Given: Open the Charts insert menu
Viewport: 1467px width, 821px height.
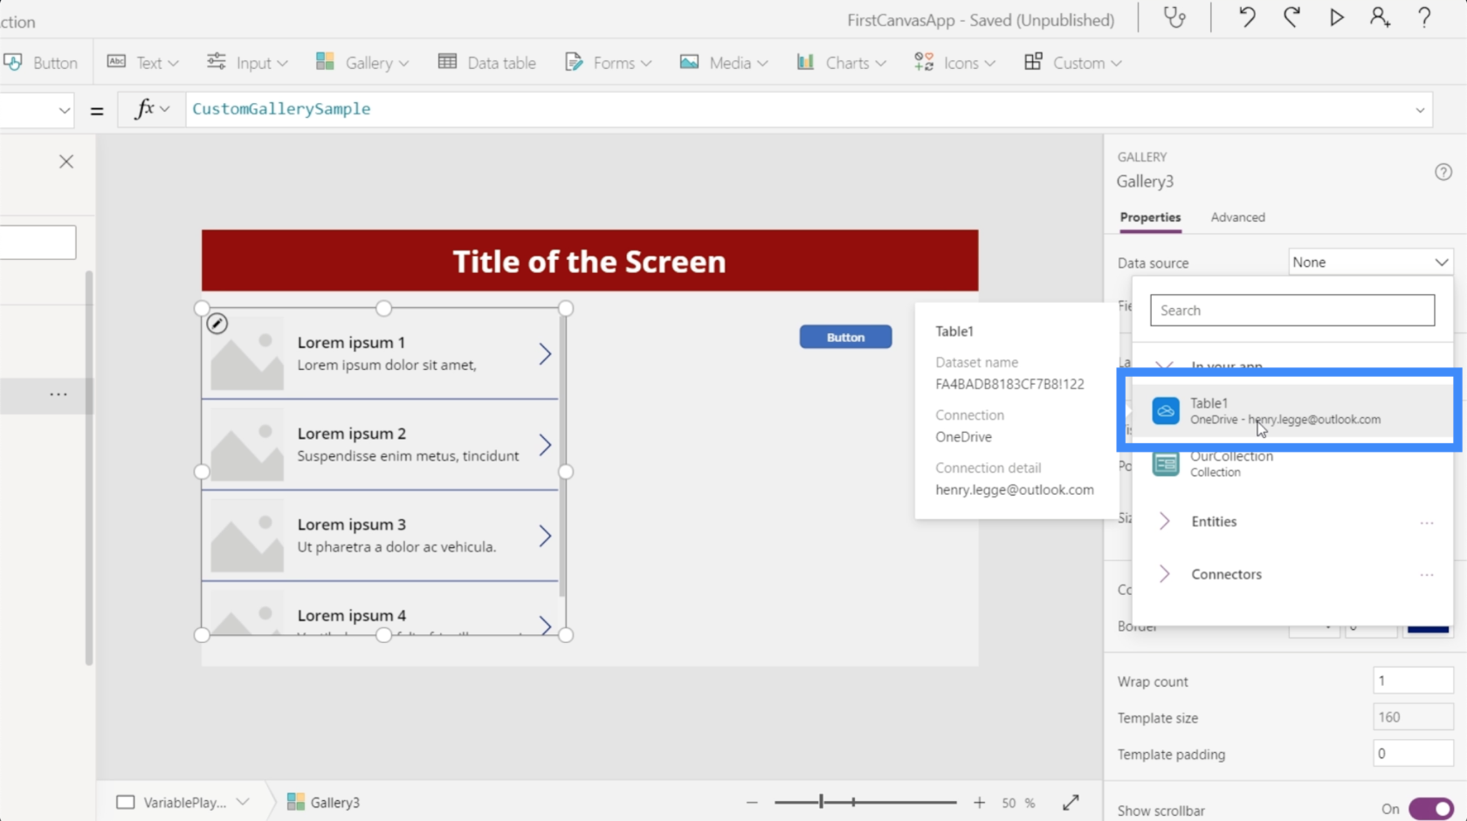Looking at the screenshot, I should point(841,63).
